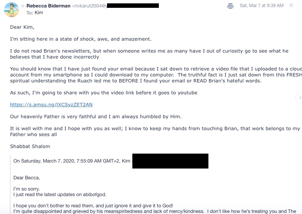Click the status dot beside the sender name
This screenshot has height=214, width=302.
tap(23, 6)
